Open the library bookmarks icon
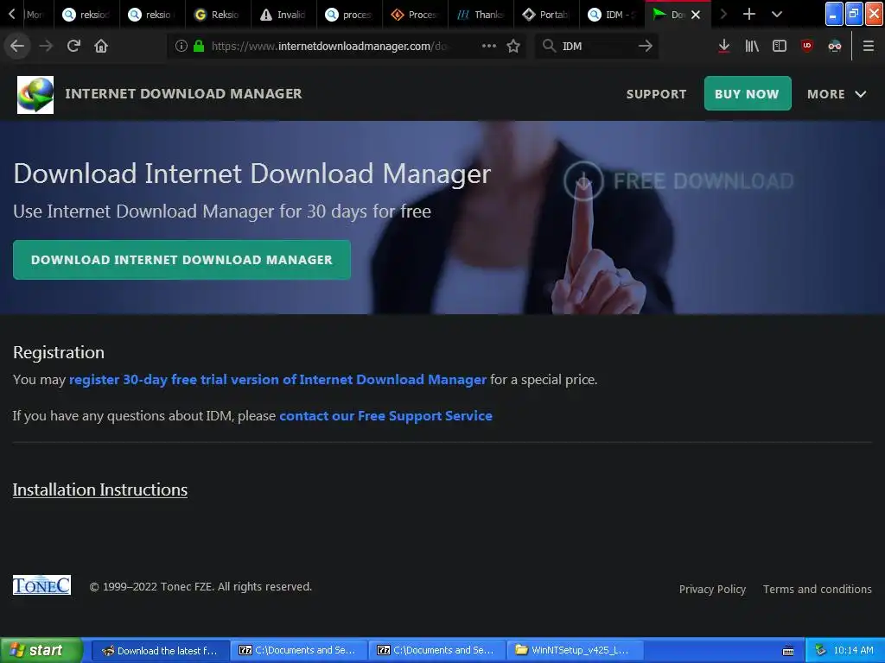 point(752,46)
